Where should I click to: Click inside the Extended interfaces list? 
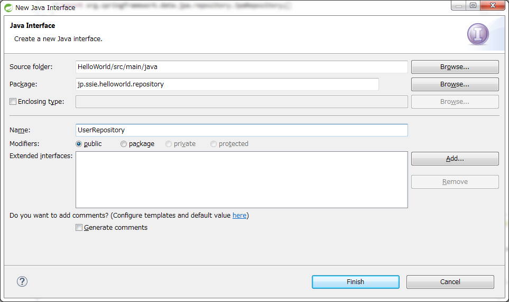pyautogui.click(x=242, y=180)
